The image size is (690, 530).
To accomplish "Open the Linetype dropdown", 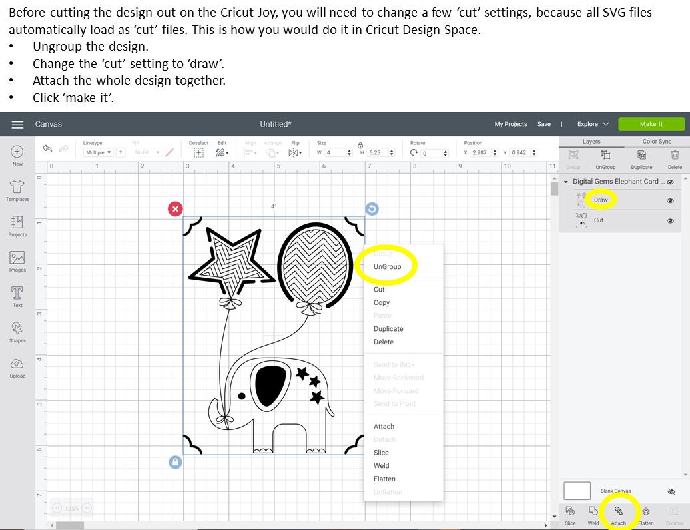I will point(98,152).
